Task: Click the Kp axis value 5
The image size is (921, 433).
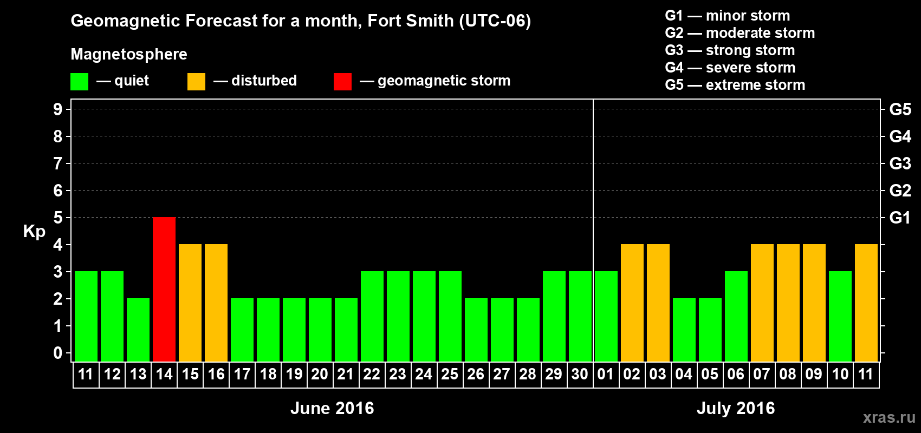Action: pyautogui.click(x=58, y=218)
